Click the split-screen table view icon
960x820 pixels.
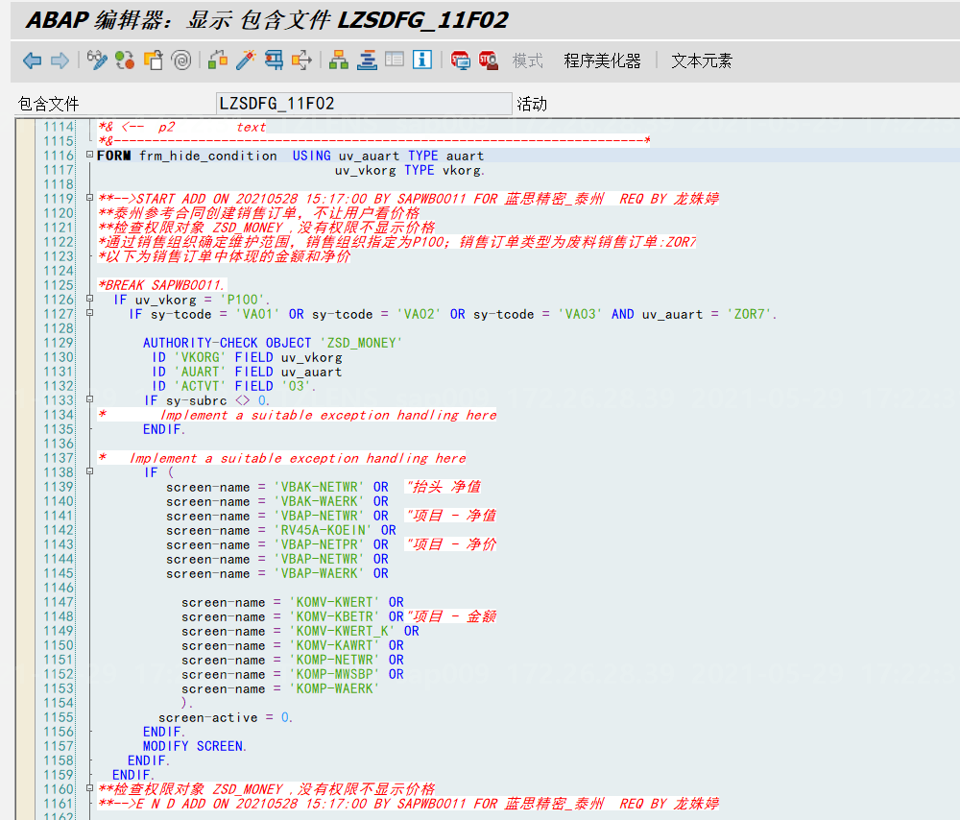(x=396, y=60)
